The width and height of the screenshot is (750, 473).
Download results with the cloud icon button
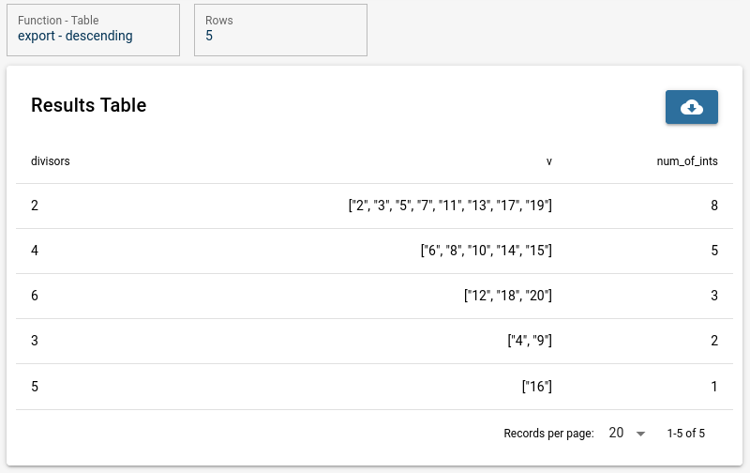tap(691, 107)
